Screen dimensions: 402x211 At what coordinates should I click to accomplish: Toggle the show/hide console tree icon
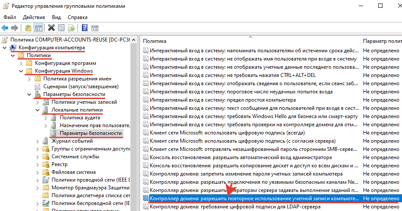[38, 28]
